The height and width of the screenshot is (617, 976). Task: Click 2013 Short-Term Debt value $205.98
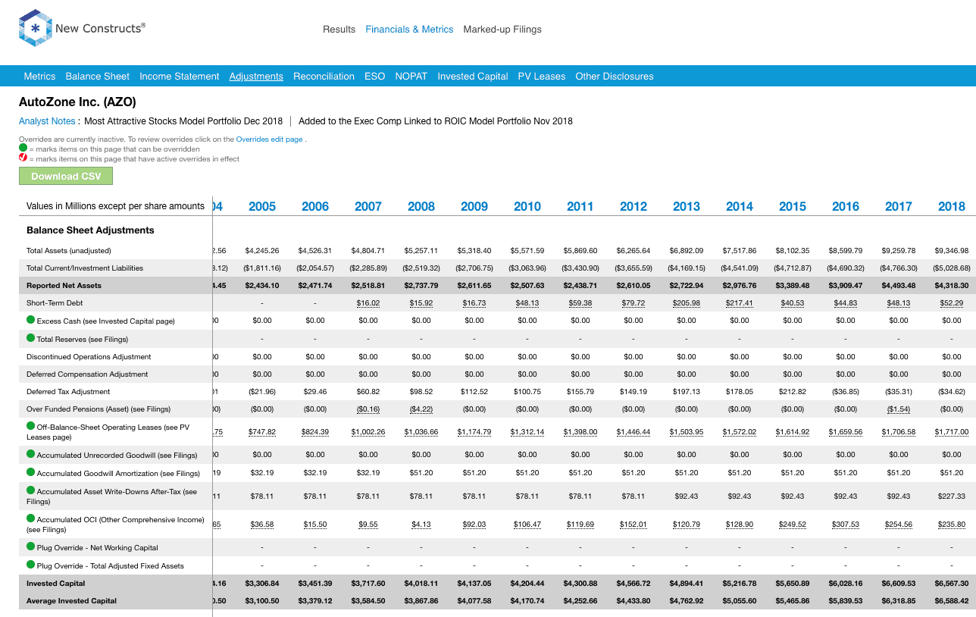click(x=687, y=303)
